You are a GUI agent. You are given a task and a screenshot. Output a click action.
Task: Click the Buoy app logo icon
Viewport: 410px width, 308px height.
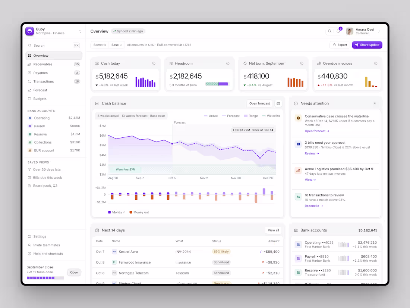pos(29,31)
